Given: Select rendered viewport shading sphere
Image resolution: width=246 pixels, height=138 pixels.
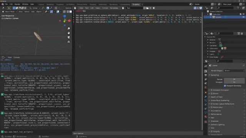Looking at the screenshot, I should (71, 12).
